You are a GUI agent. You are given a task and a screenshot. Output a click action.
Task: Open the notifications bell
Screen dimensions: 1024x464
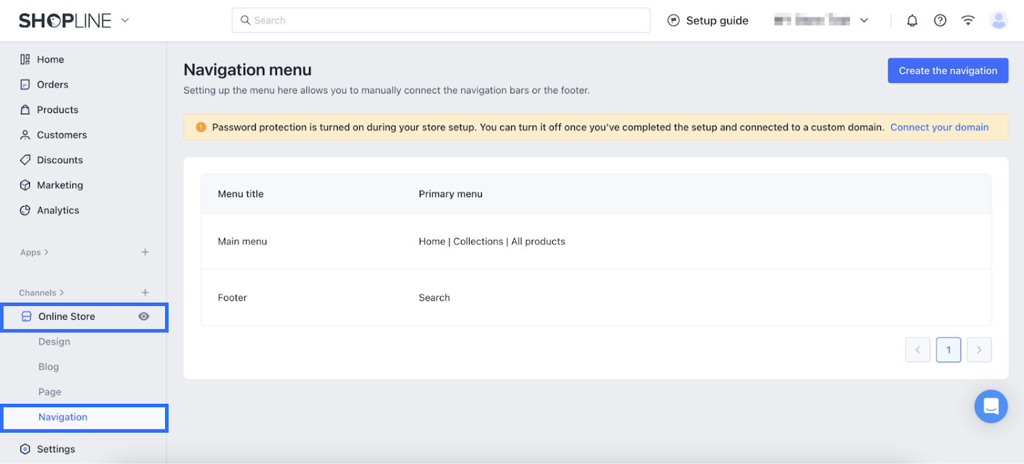click(x=912, y=20)
